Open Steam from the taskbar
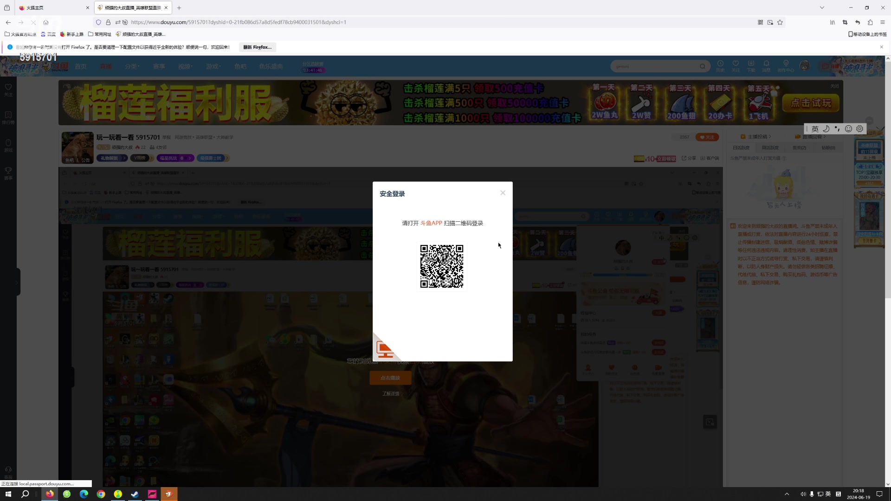891x501 pixels. (135, 494)
